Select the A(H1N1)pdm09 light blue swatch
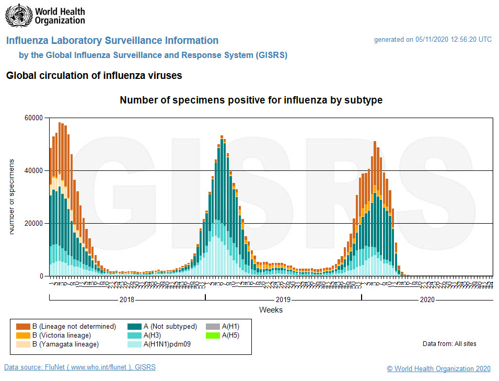Image resolution: width=499 pixels, height=381 pixels. click(135, 344)
